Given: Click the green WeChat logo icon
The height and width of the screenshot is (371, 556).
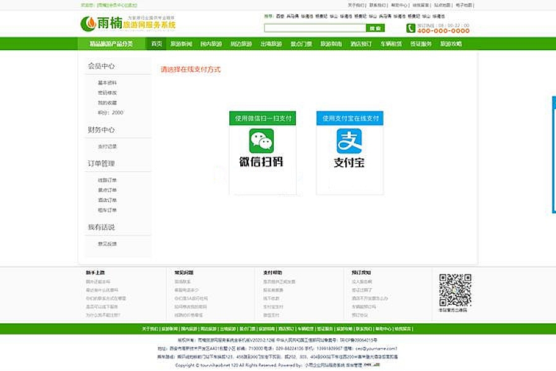Looking at the screenshot, I should (261, 141).
